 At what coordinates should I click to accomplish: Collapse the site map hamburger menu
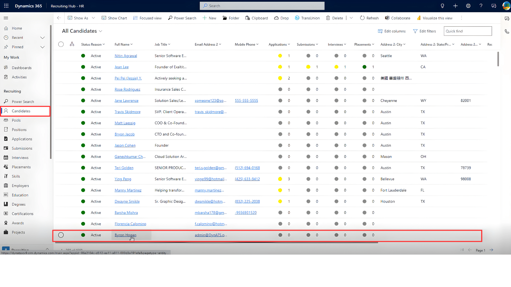(x=6, y=18)
